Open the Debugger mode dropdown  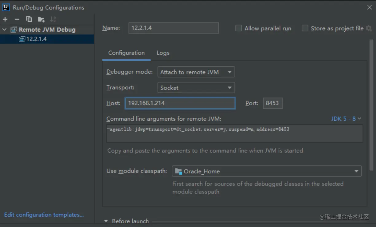coord(196,72)
